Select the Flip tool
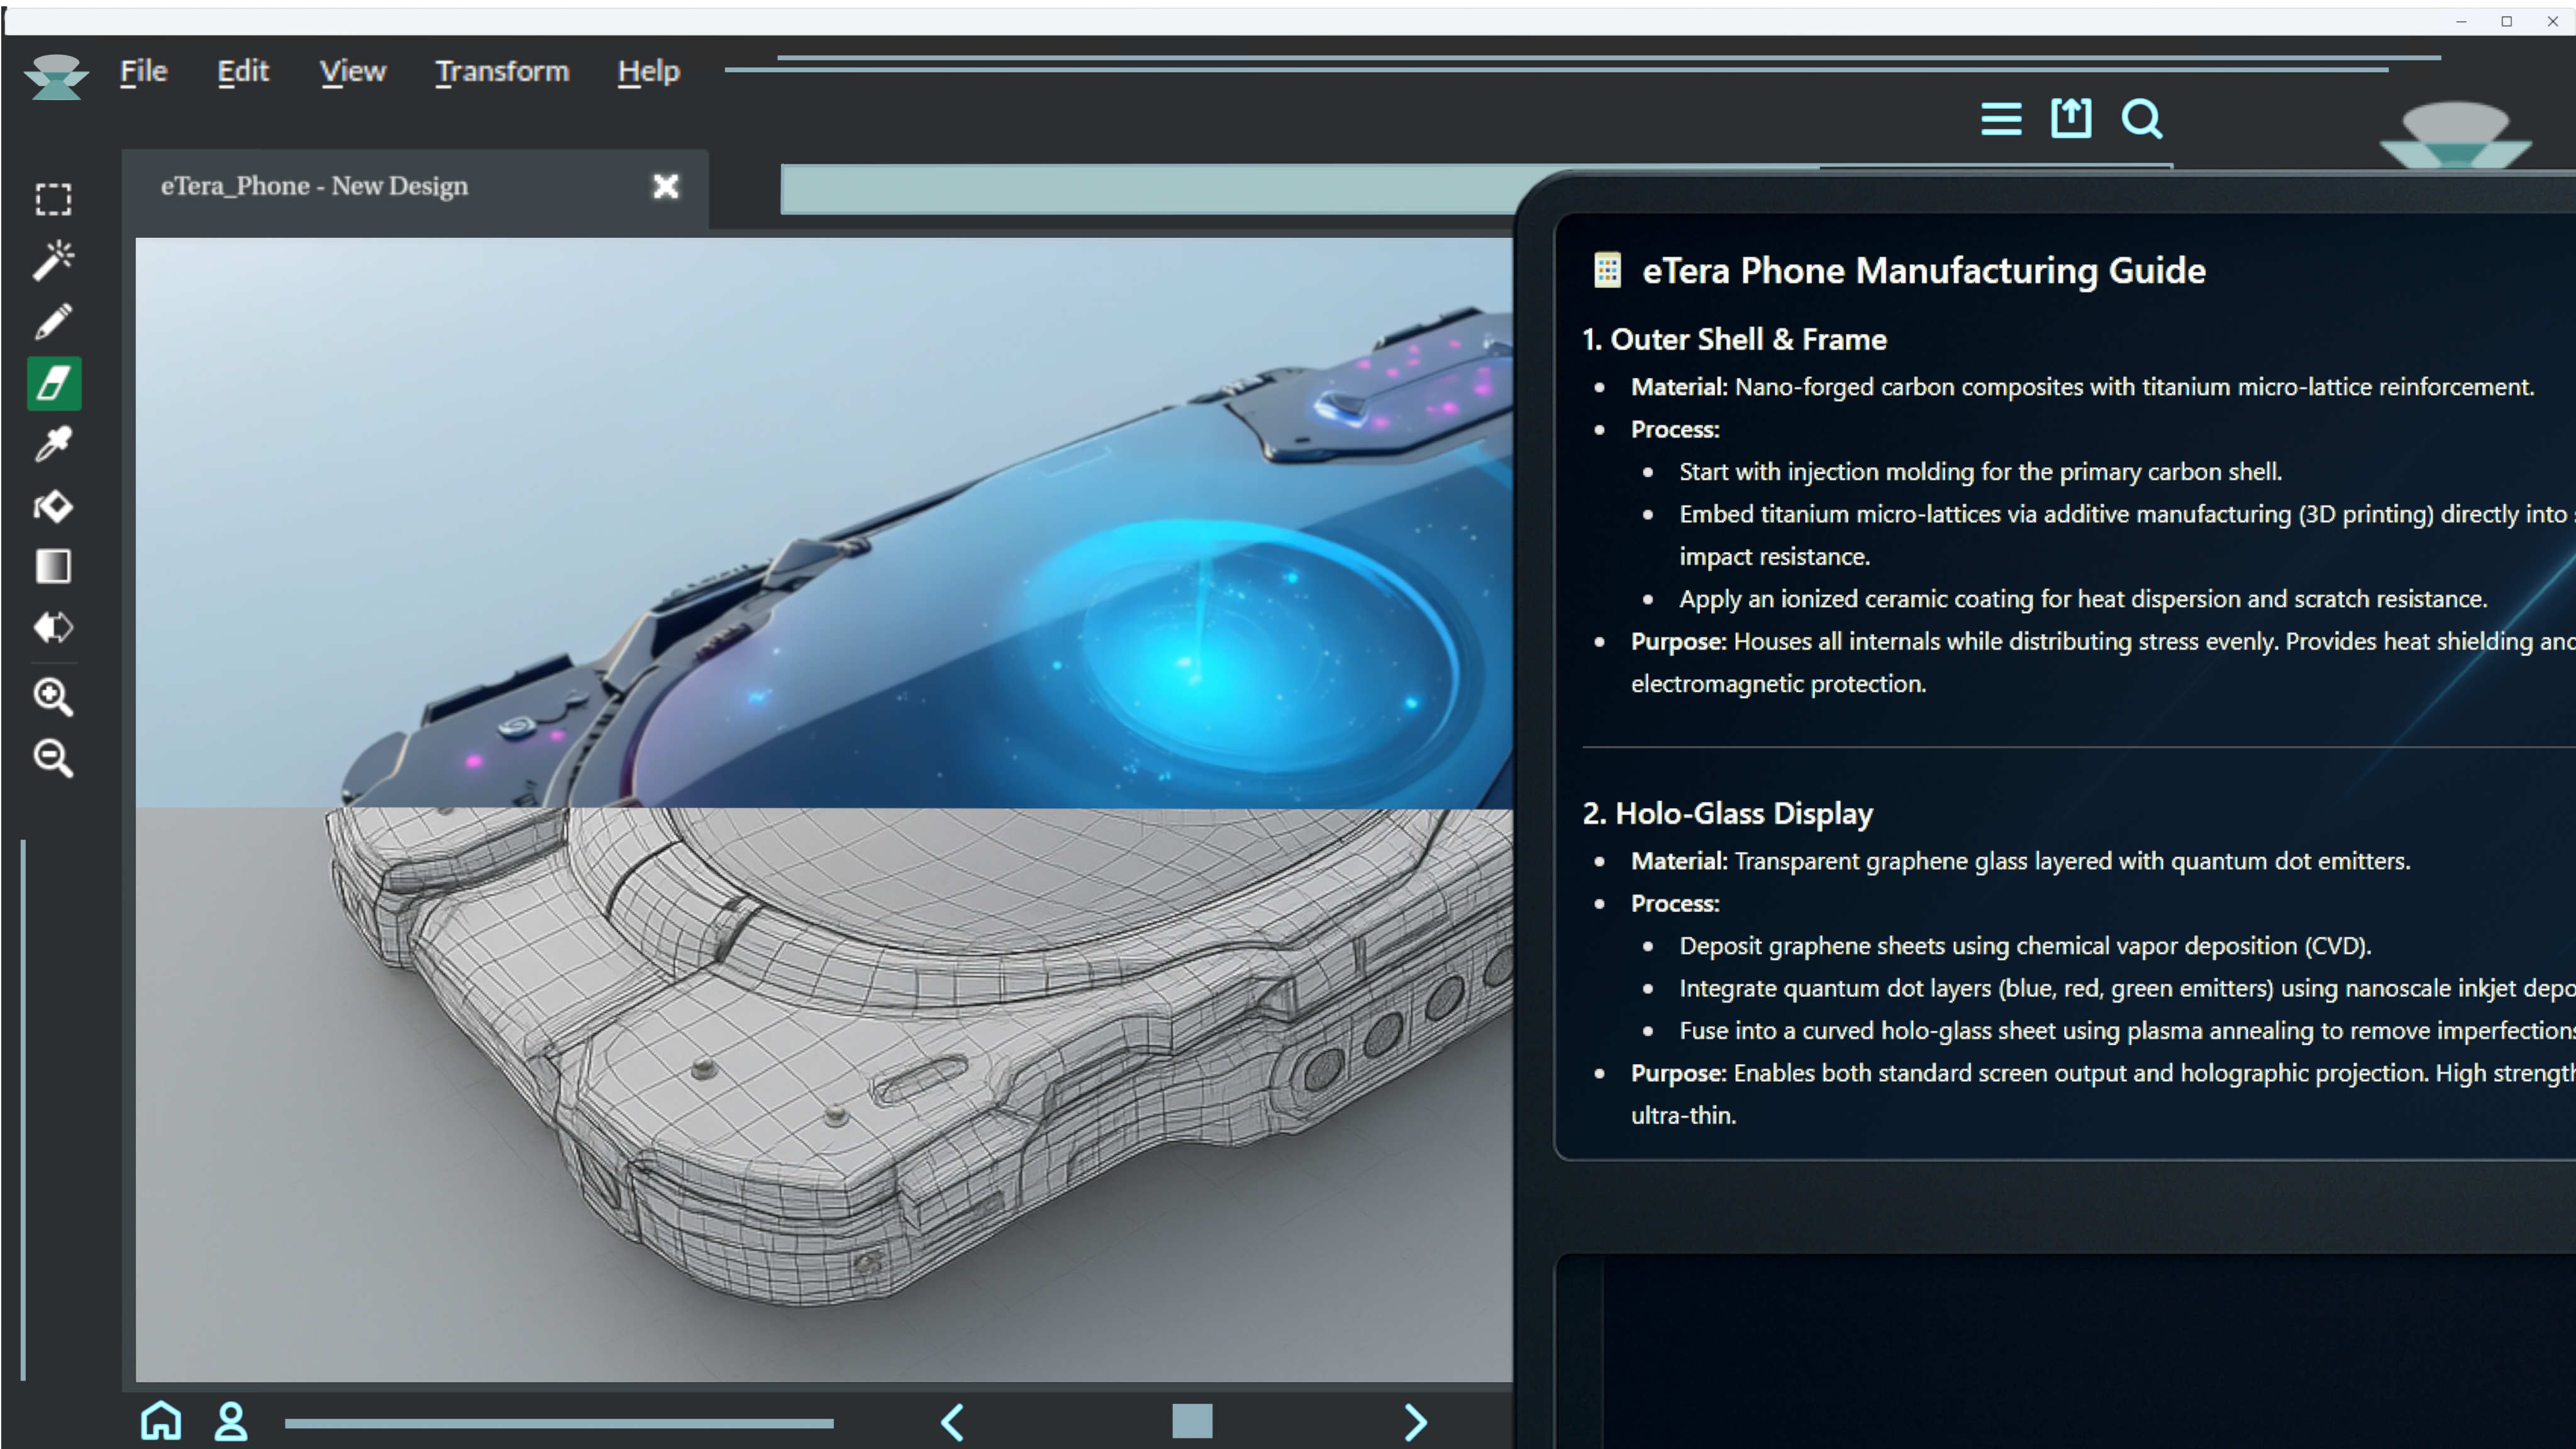The image size is (2576, 1449). pyautogui.click(x=53, y=628)
